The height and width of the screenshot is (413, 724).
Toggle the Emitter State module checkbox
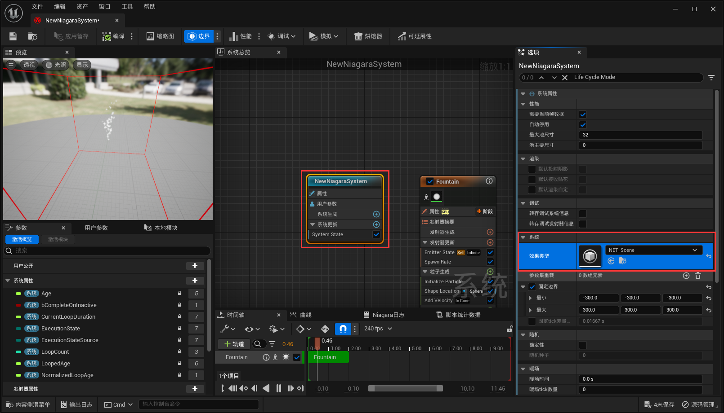pyautogui.click(x=490, y=253)
